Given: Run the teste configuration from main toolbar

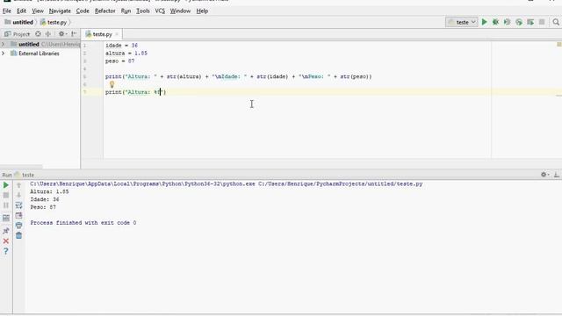Looking at the screenshot, I should point(484,22).
